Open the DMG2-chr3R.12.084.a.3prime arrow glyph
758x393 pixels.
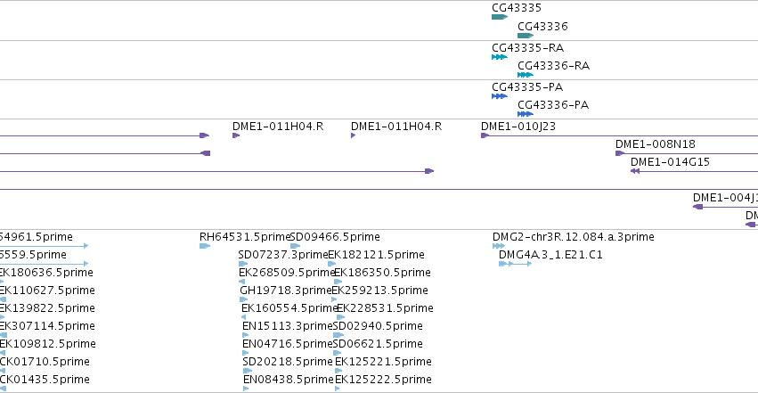tap(499, 246)
